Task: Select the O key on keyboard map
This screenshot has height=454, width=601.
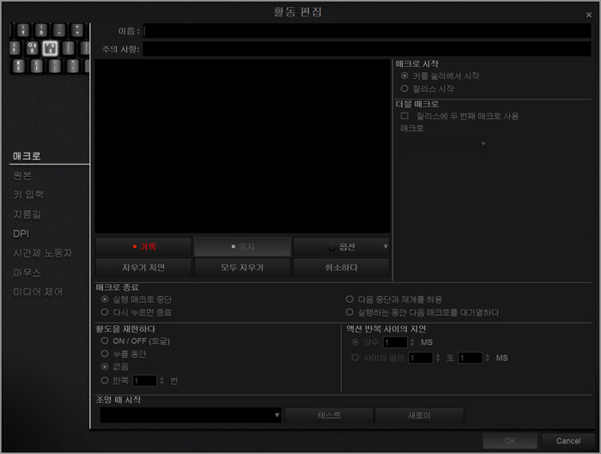Action: tap(32, 48)
